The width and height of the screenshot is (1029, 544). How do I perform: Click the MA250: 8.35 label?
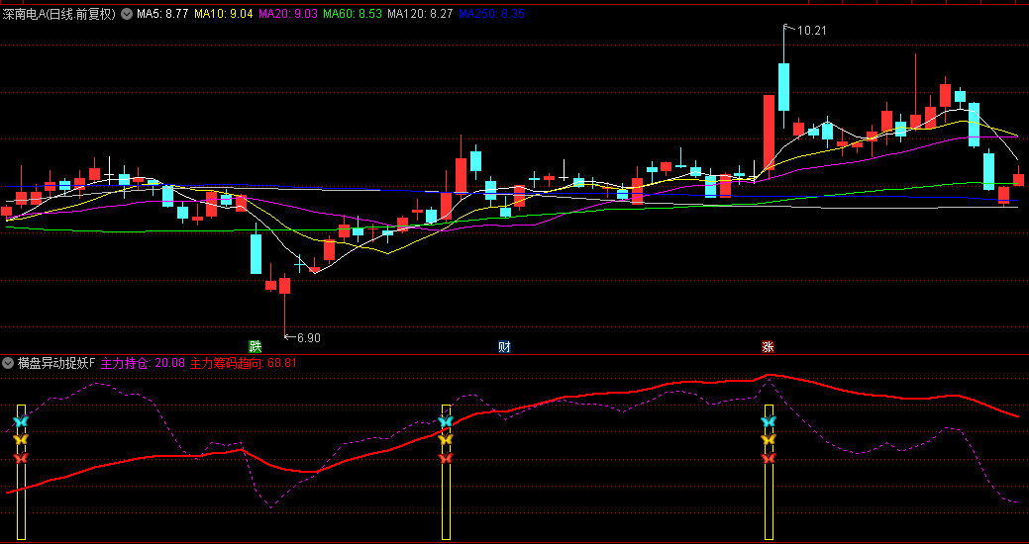click(491, 14)
